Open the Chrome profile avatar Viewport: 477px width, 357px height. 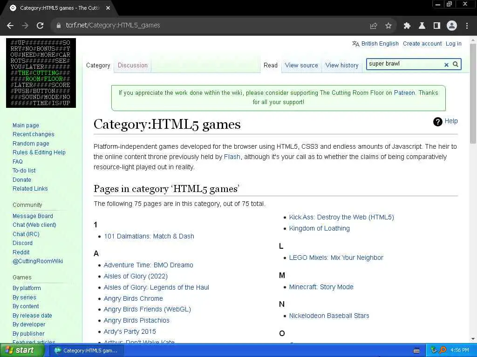coord(452,26)
